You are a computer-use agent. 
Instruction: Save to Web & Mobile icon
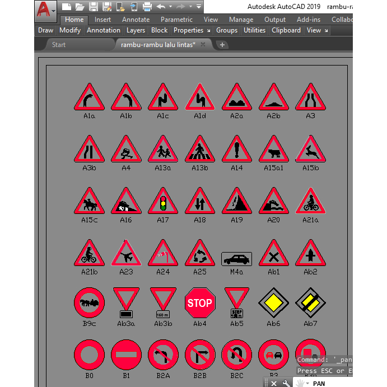(134, 7)
